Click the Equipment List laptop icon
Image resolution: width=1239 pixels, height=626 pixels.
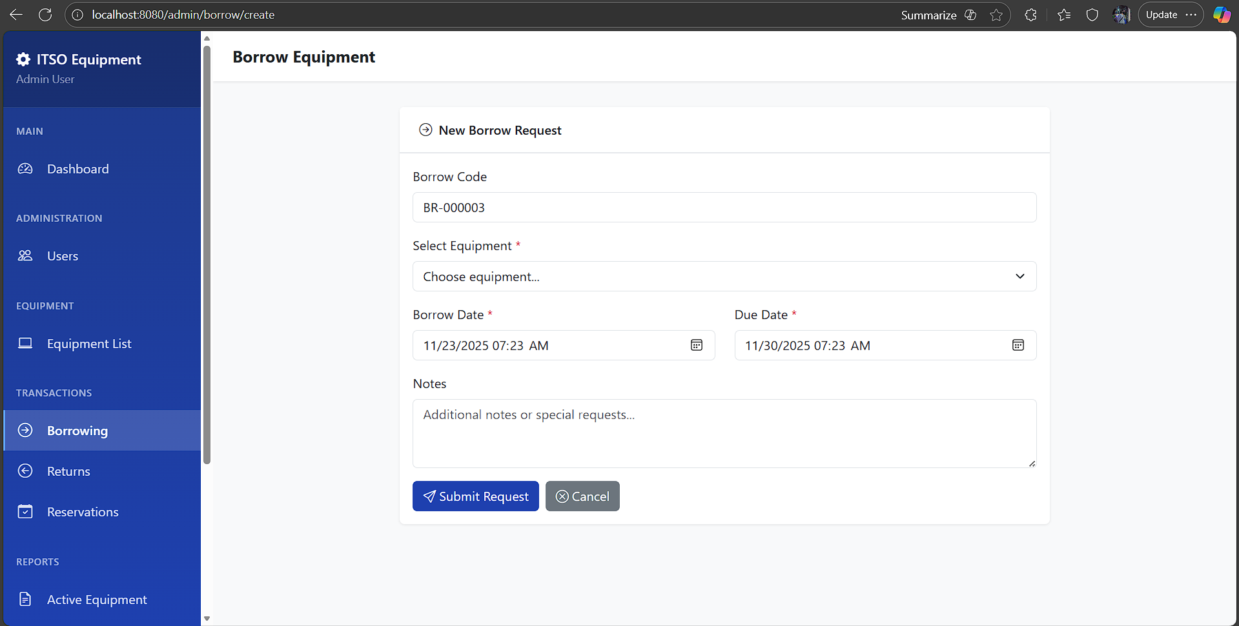pos(25,343)
